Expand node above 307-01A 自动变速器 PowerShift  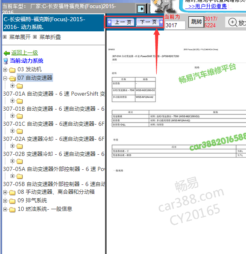12,86
